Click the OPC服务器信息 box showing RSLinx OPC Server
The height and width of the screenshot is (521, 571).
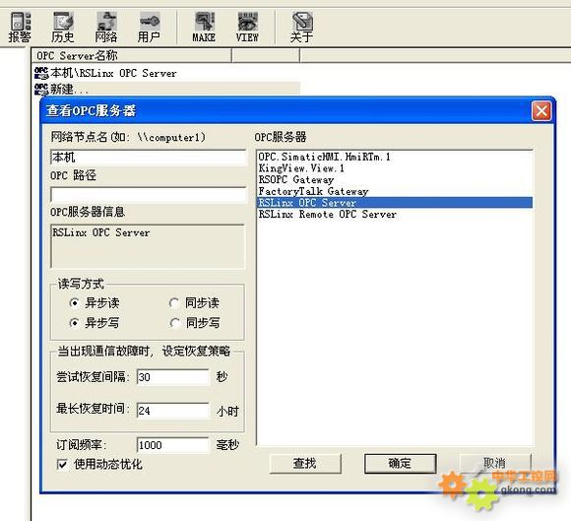pyautogui.click(x=148, y=246)
